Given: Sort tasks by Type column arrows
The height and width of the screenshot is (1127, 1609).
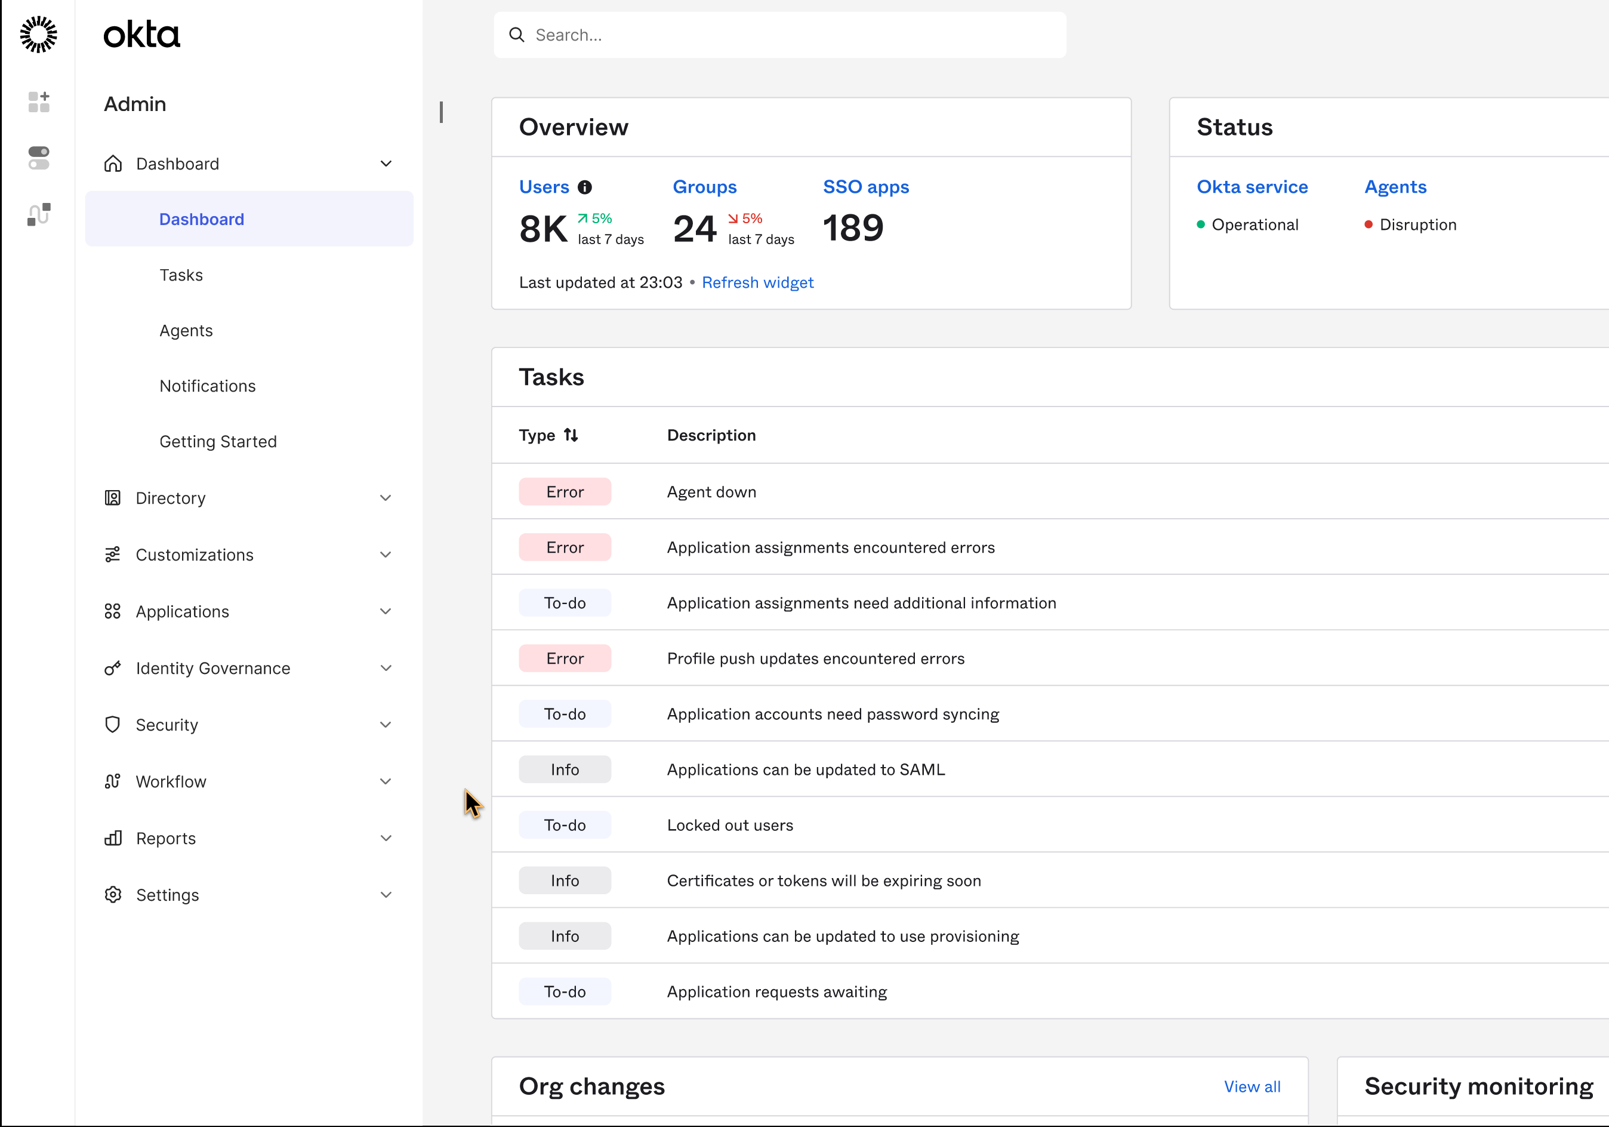Looking at the screenshot, I should (x=571, y=435).
